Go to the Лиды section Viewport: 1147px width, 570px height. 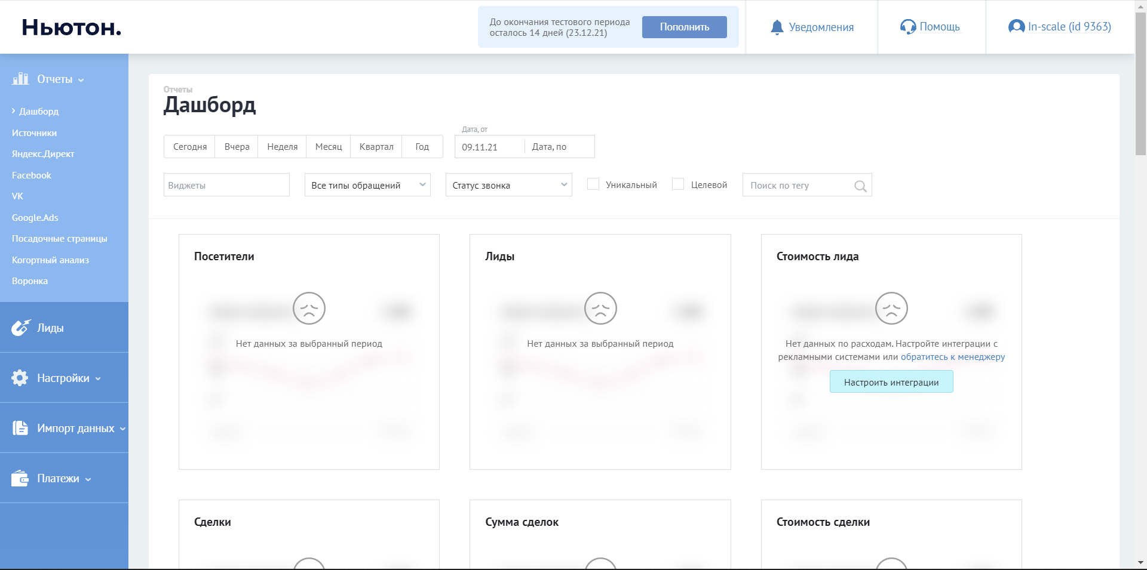[64, 328]
